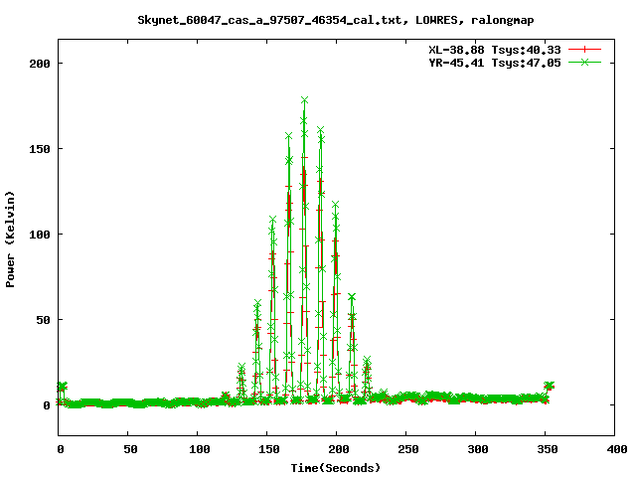Click the x-axis tick label 50
The height and width of the screenshot is (477, 636).
(x=130, y=449)
